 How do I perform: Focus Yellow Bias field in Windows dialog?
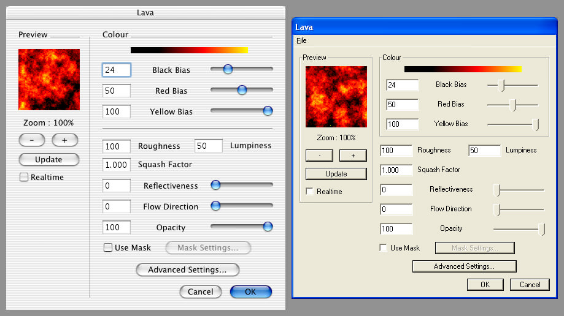tap(403, 124)
